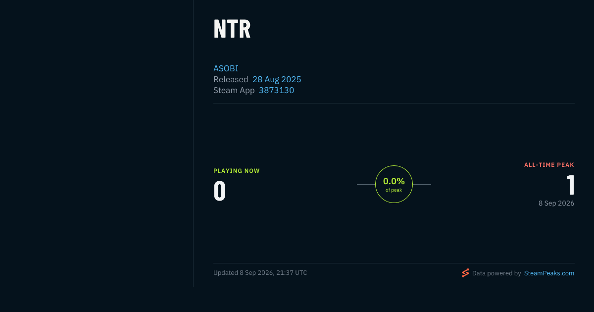Click the 0.0% of peak circle

tap(394, 184)
